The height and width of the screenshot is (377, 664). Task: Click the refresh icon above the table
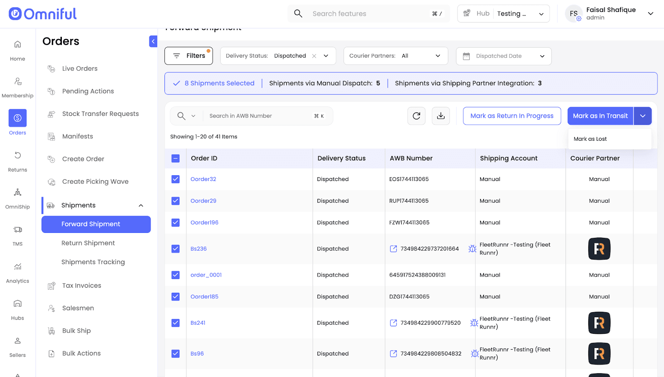coord(416,116)
